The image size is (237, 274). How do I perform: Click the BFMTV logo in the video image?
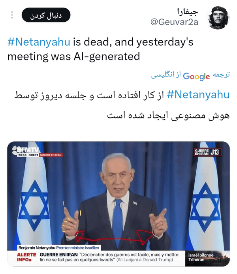point(26,150)
